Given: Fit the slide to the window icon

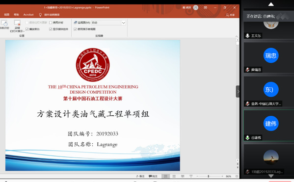Looking at the screenshot, I should (x=237, y=176).
